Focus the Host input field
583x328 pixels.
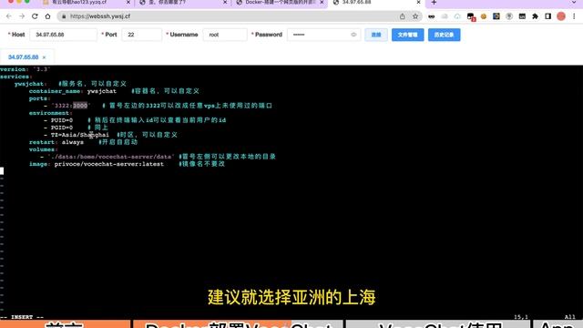tap(63, 35)
